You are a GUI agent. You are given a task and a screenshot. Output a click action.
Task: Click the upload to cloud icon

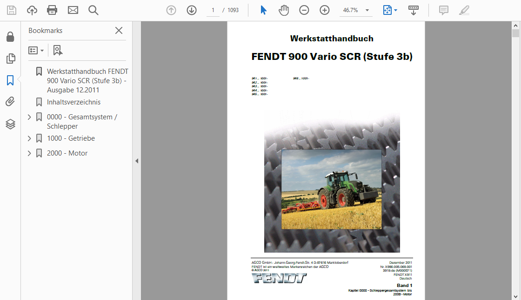click(32, 10)
